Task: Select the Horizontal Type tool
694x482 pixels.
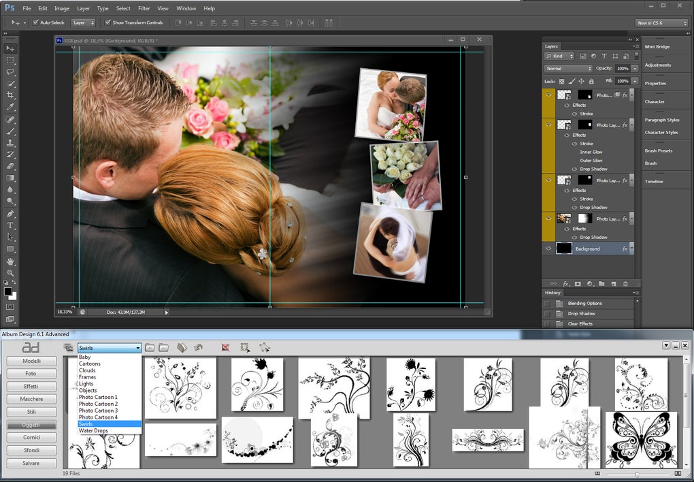Action: (10, 225)
